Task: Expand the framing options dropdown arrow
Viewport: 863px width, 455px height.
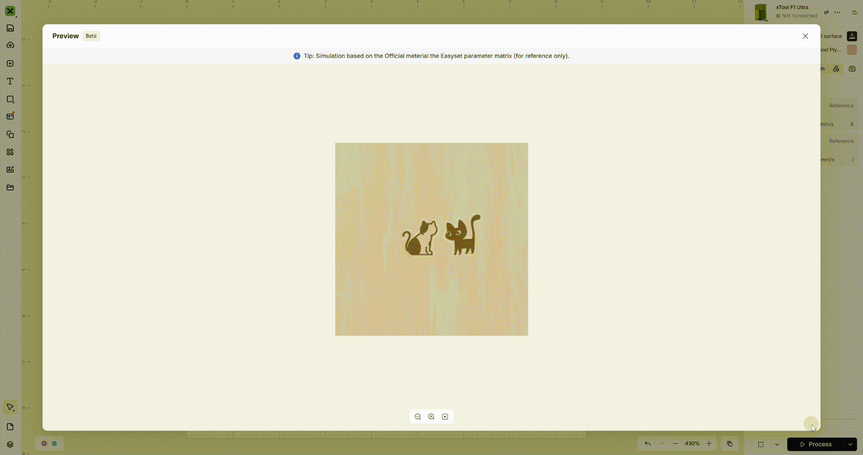Action: (x=777, y=445)
